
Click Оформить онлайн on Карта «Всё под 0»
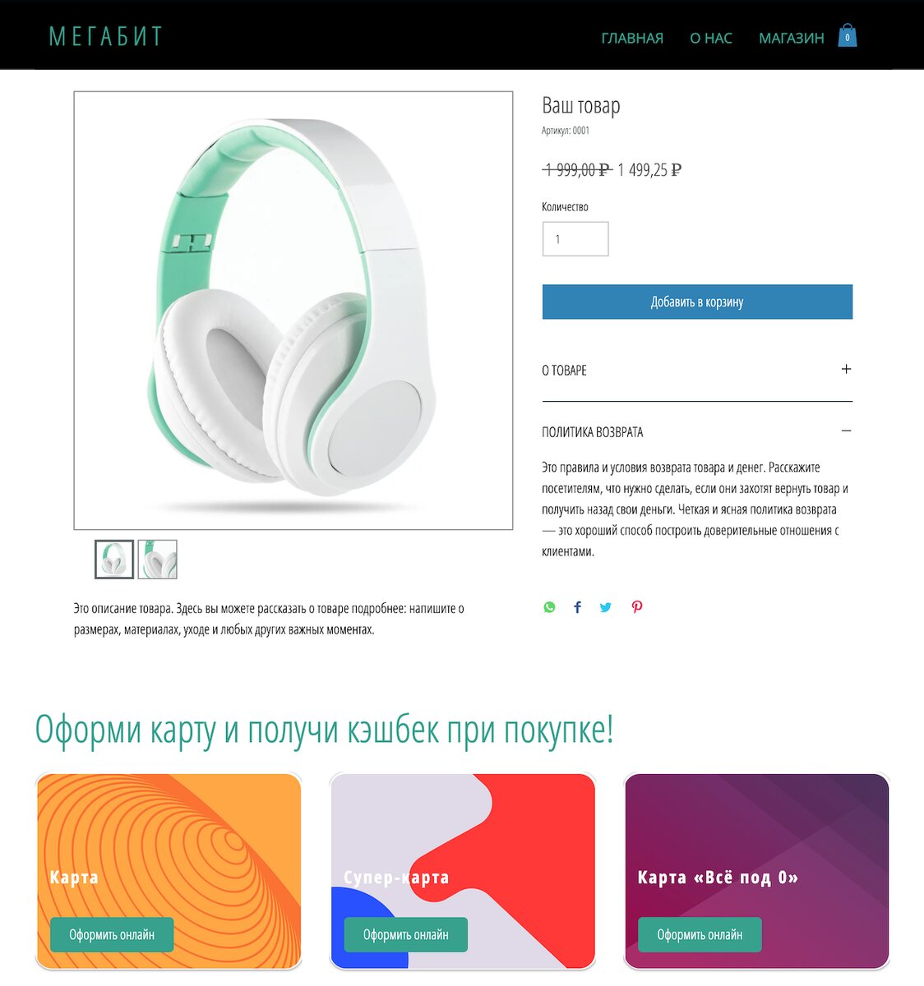tap(700, 934)
